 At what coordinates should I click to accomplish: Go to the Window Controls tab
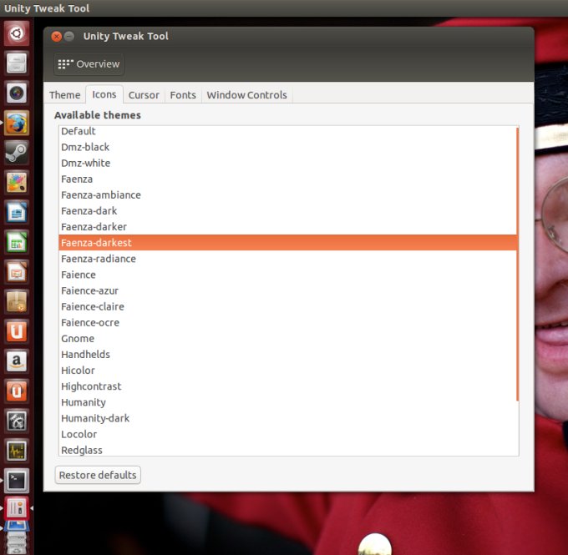click(x=246, y=95)
